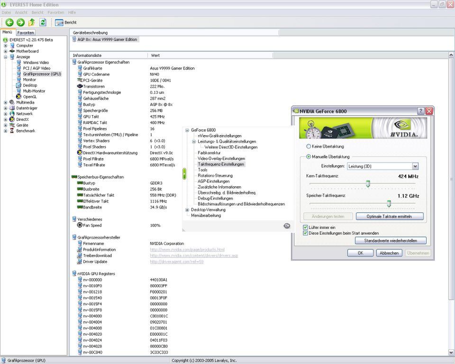
Task: Toggle Lüfter immer ein checkbox
Action: [x=305, y=227]
